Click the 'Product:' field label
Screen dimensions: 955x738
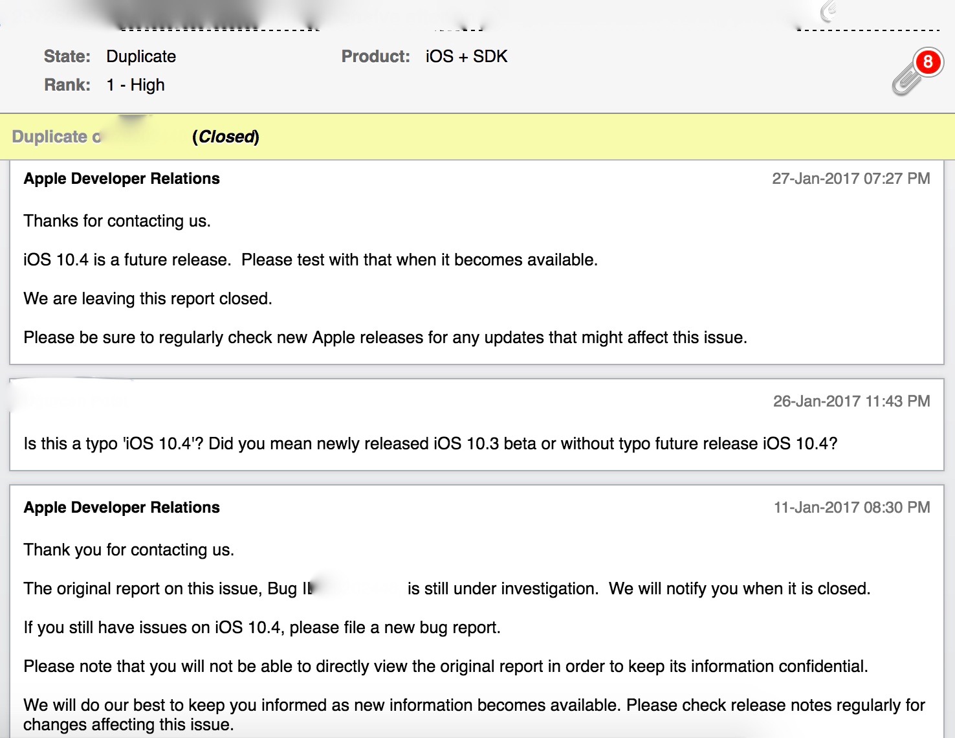(376, 56)
